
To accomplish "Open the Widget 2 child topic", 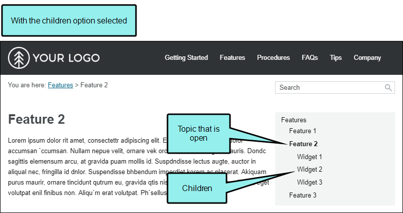I will click(309, 170).
